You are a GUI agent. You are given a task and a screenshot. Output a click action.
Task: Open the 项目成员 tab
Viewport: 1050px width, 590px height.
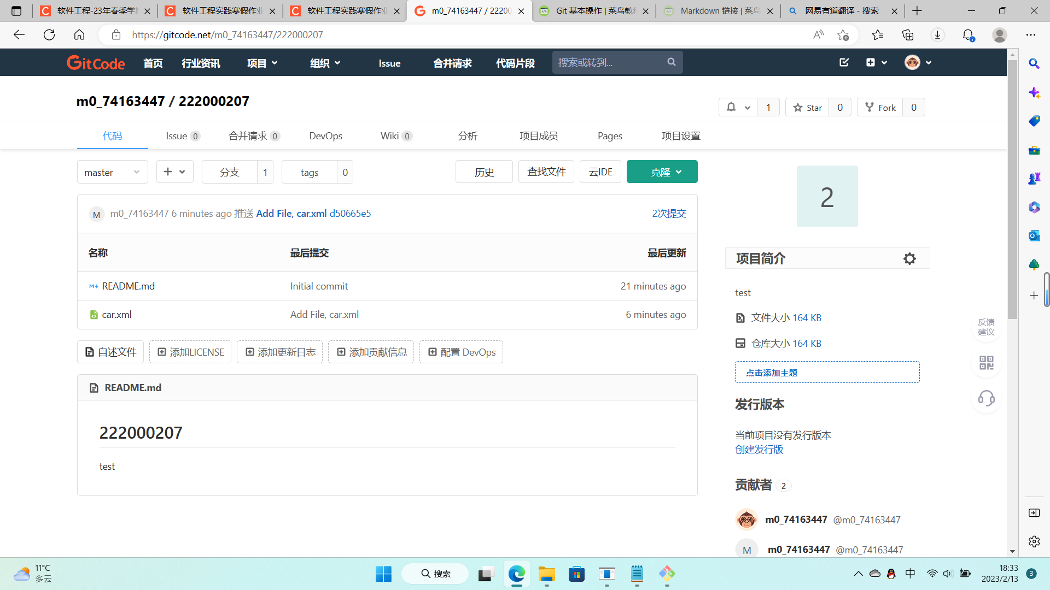click(x=538, y=136)
